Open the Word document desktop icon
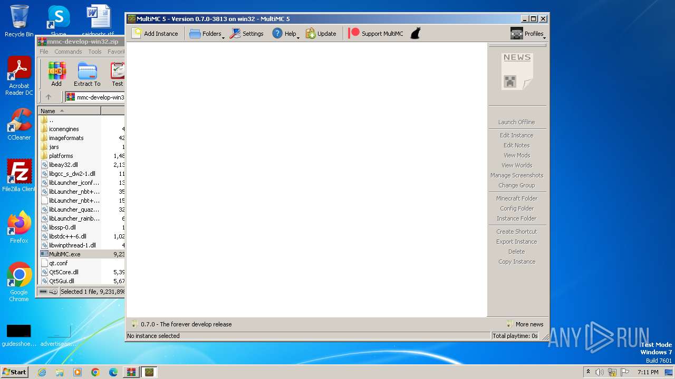 tap(98, 21)
